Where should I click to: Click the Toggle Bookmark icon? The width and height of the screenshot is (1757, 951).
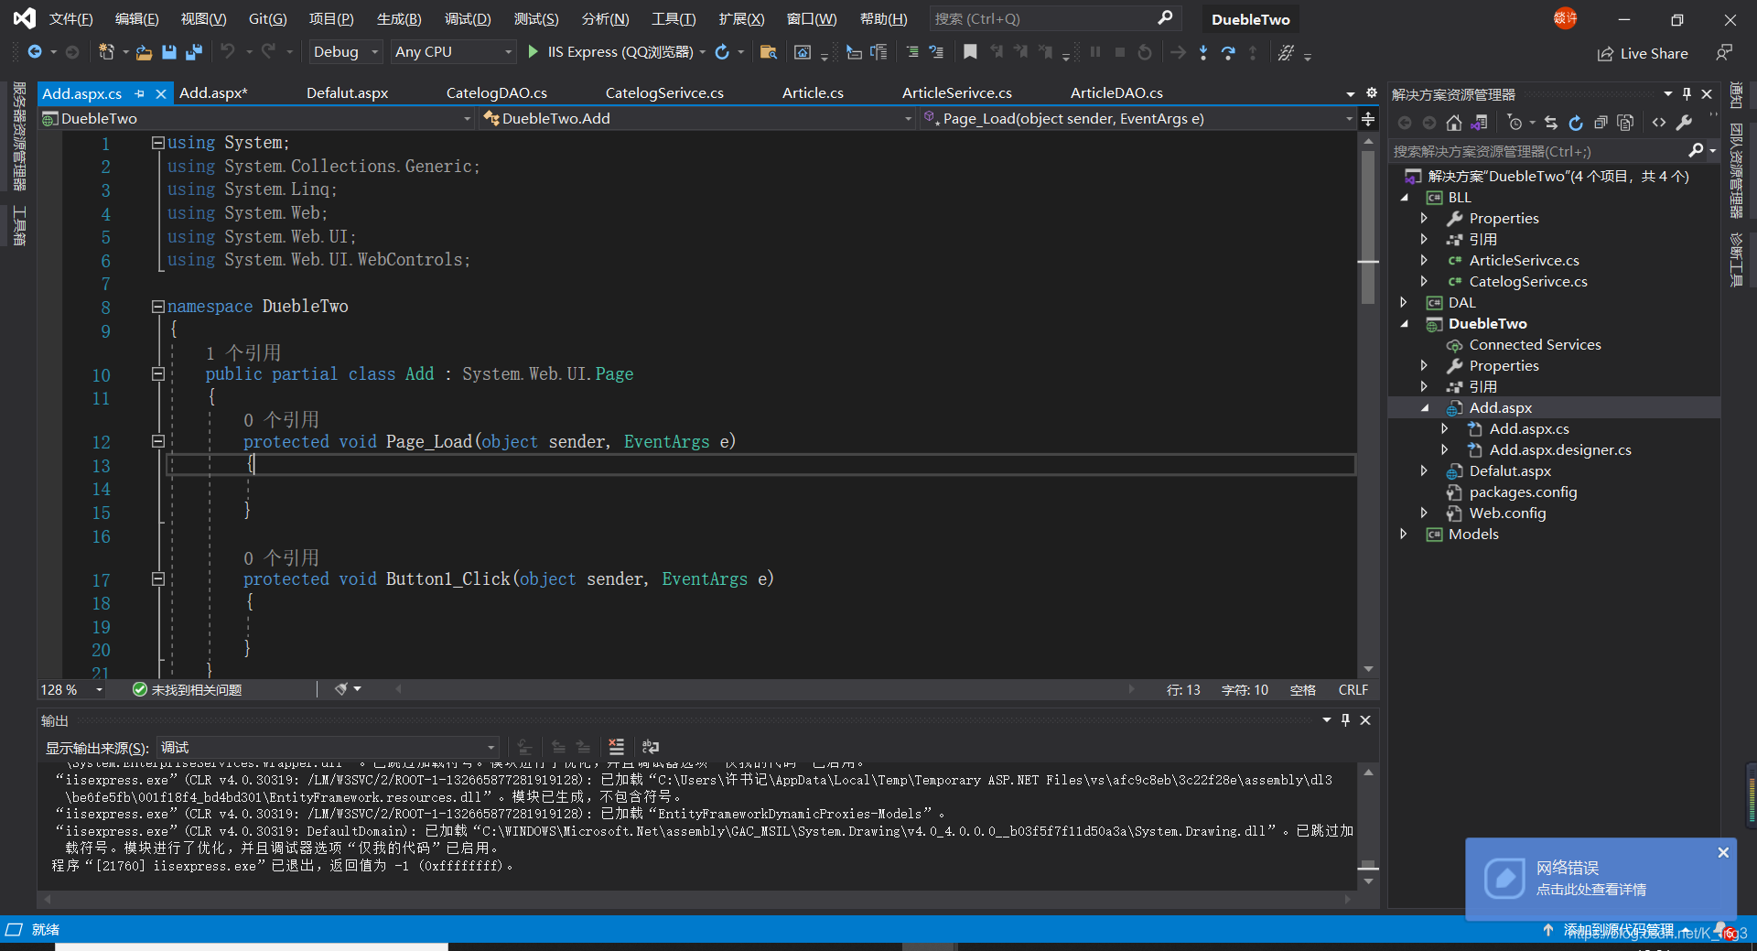tap(970, 52)
